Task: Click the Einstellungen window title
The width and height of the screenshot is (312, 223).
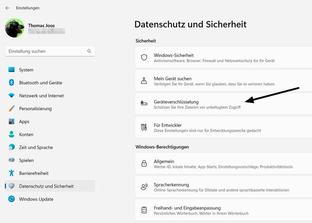Action: click(x=28, y=8)
